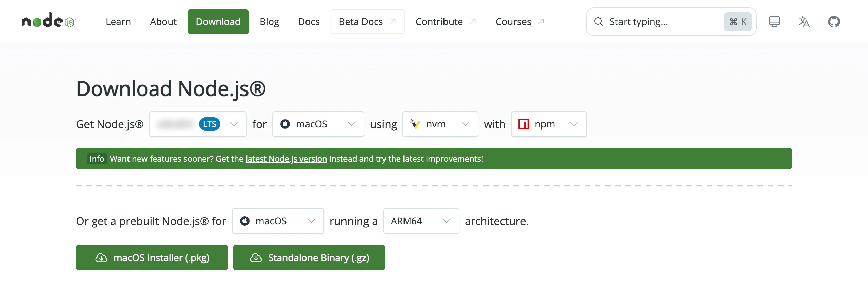The height and width of the screenshot is (282, 868).
Task: Click the LTS badge
Action: [210, 124]
